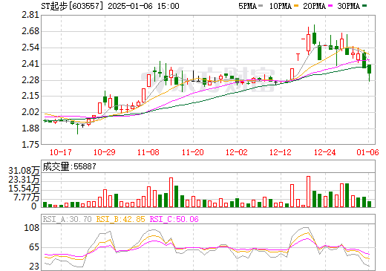This screenshot has height=271, width=386.
Task: Click the 10-17 date label
Action: tap(61, 152)
